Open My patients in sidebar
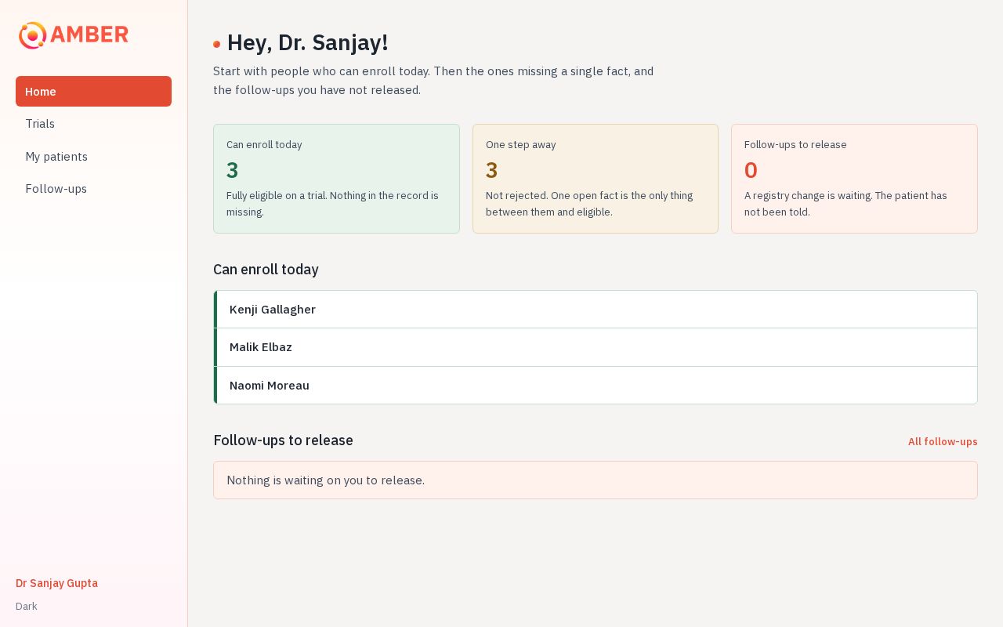This screenshot has height=627, width=1003. (93, 157)
